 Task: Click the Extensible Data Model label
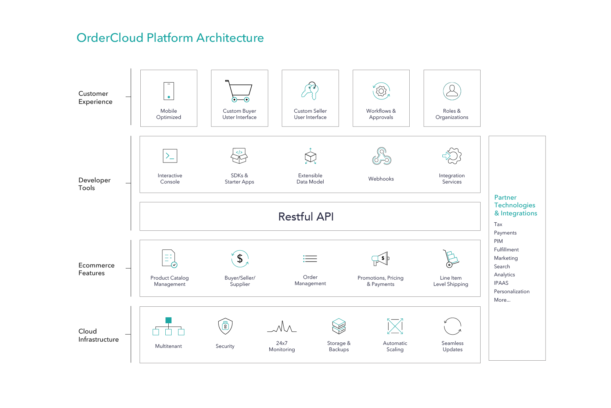310,179
